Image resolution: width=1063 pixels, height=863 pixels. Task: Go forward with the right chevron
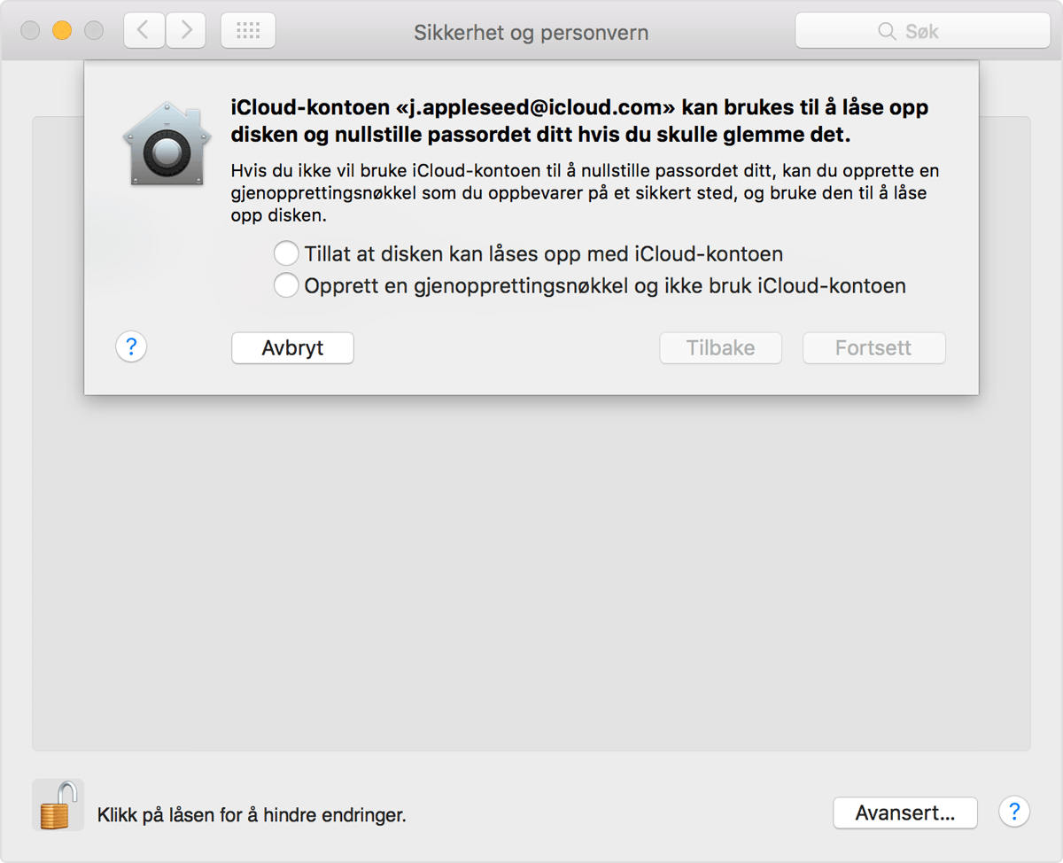[x=186, y=31]
